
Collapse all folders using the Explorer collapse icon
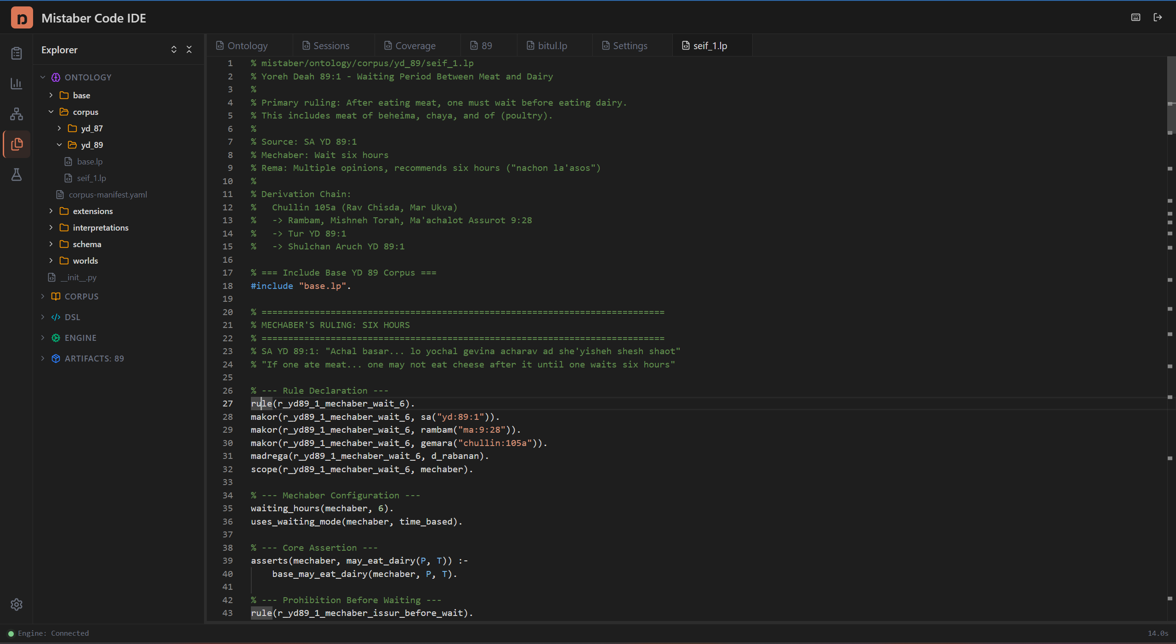[x=189, y=49]
